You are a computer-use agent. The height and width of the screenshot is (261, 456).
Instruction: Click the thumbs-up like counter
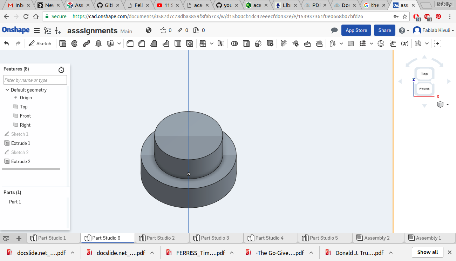(x=165, y=31)
